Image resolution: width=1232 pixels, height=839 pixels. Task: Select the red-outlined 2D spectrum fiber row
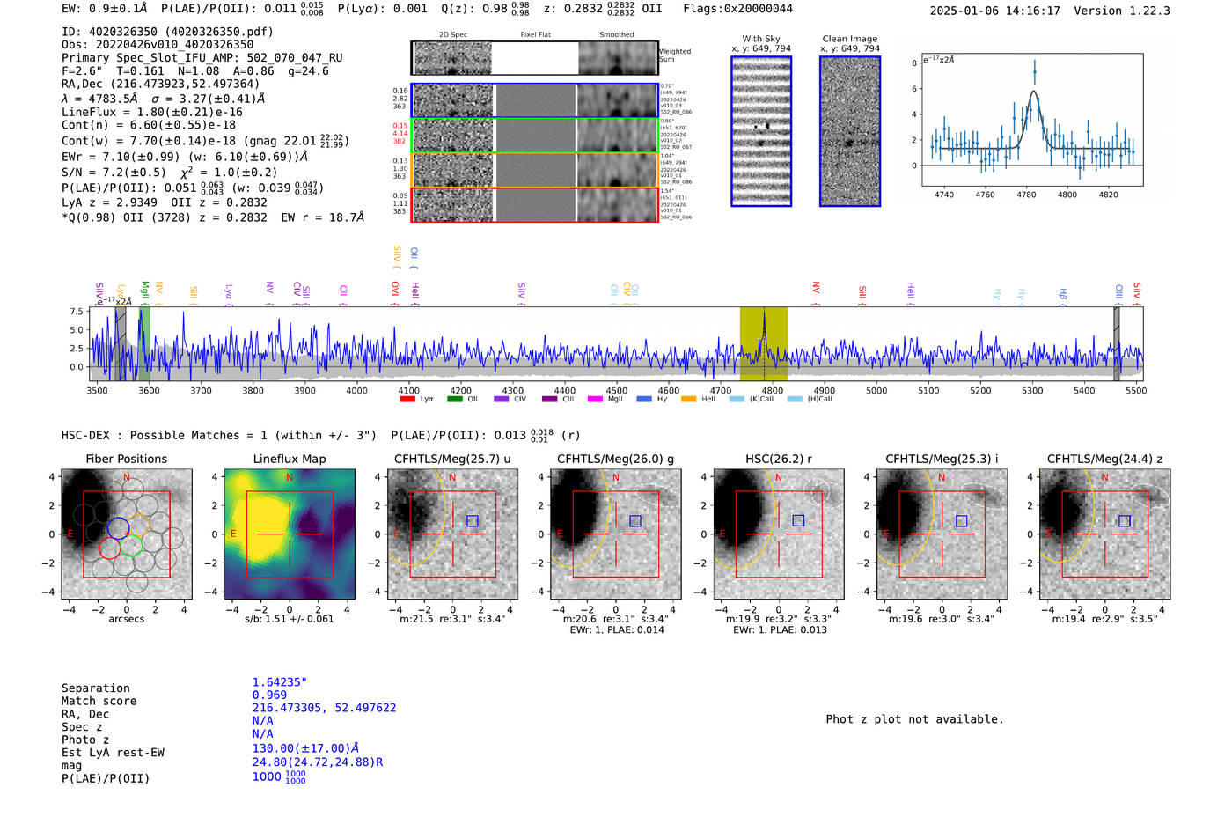pyautogui.click(x=534, y=204)
